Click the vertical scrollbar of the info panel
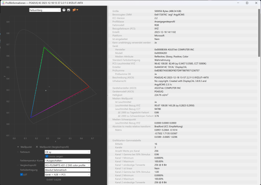261x185 pixels. click(259, 33)
